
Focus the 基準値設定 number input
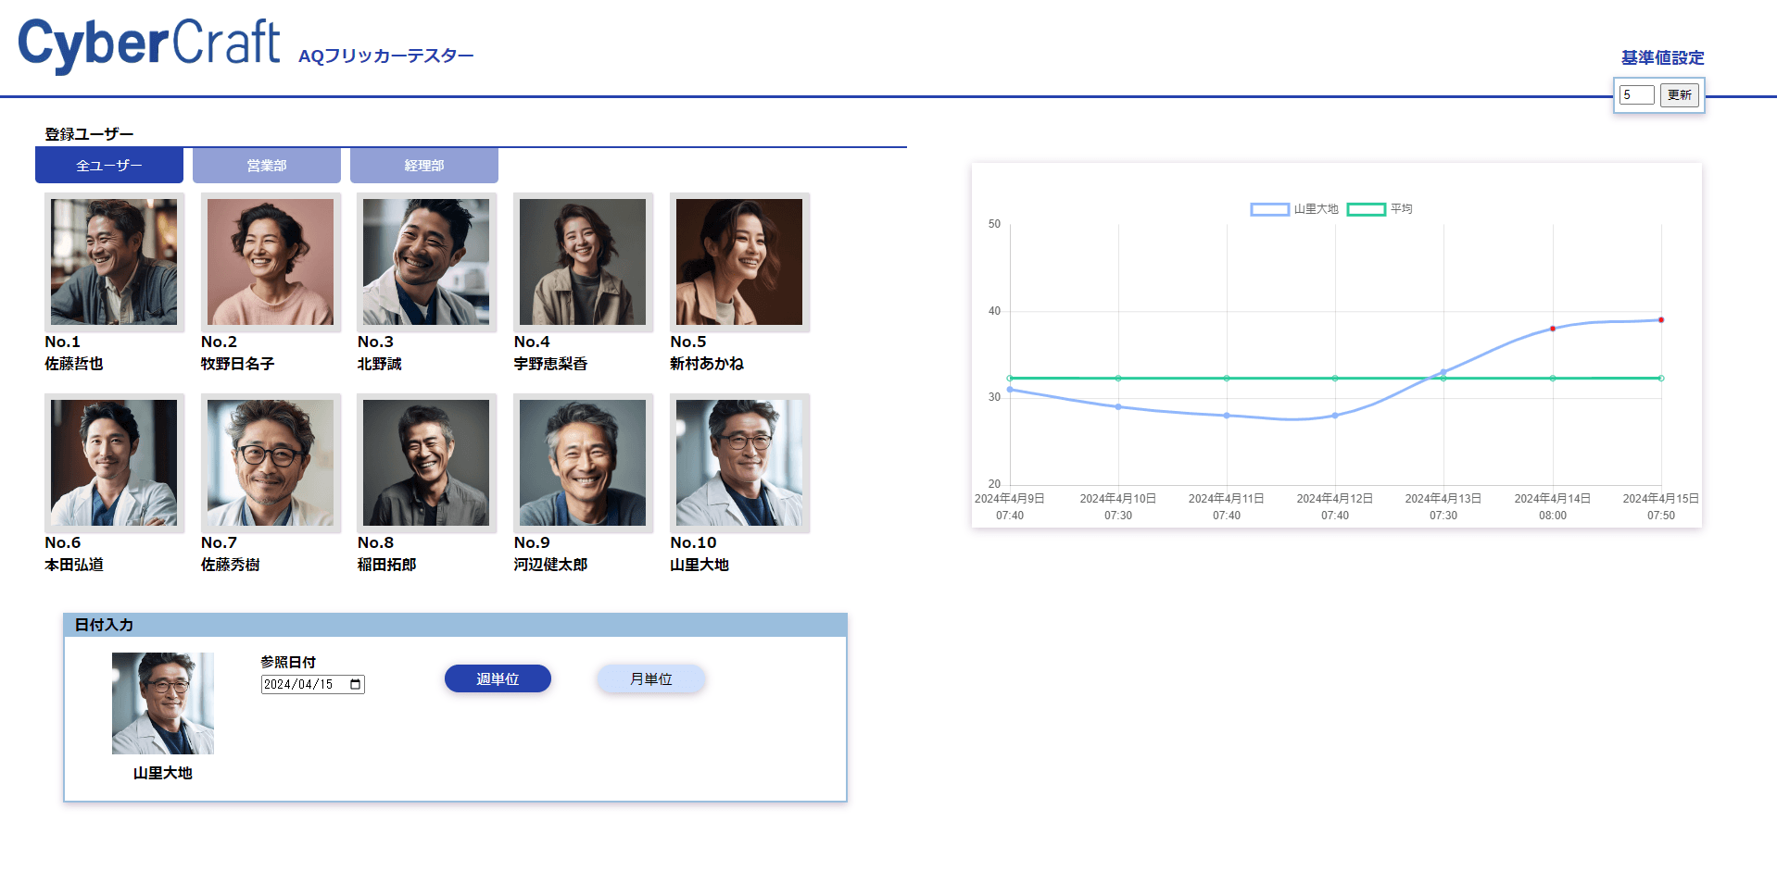pyautogui.click(x=1635, y=95)
